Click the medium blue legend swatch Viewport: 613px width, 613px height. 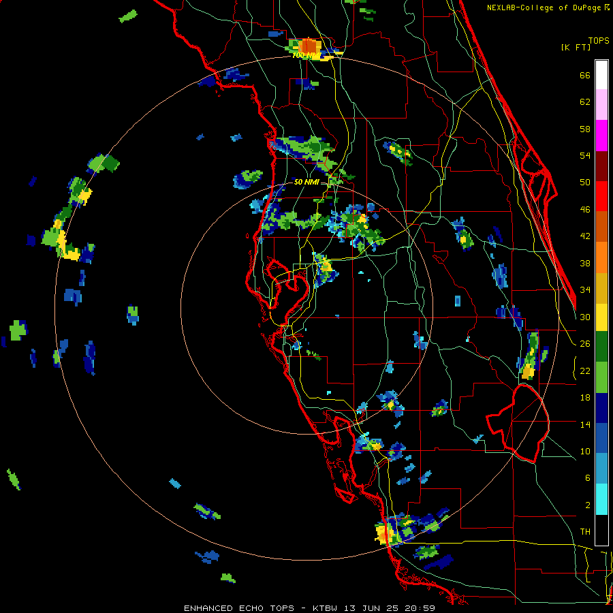601,438
